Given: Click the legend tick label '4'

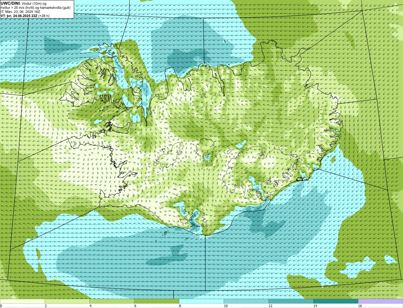Looking at the screenshot, I should (90, 306).
